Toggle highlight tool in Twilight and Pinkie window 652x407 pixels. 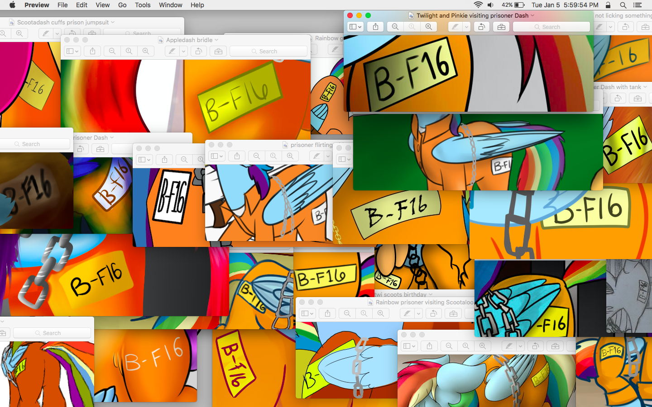coord(455,27)
